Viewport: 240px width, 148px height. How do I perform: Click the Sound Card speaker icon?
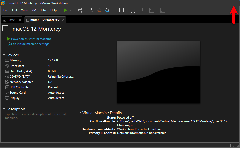pos(7,93)
